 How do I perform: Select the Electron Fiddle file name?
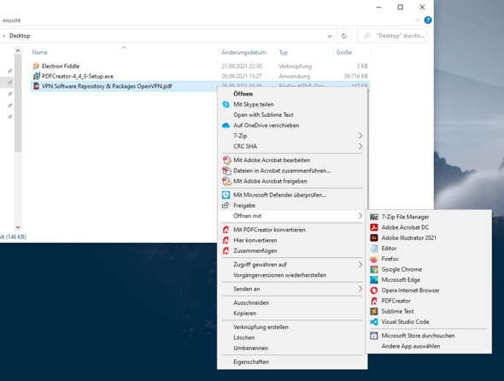pyautogui.click(x=61, y=67)
